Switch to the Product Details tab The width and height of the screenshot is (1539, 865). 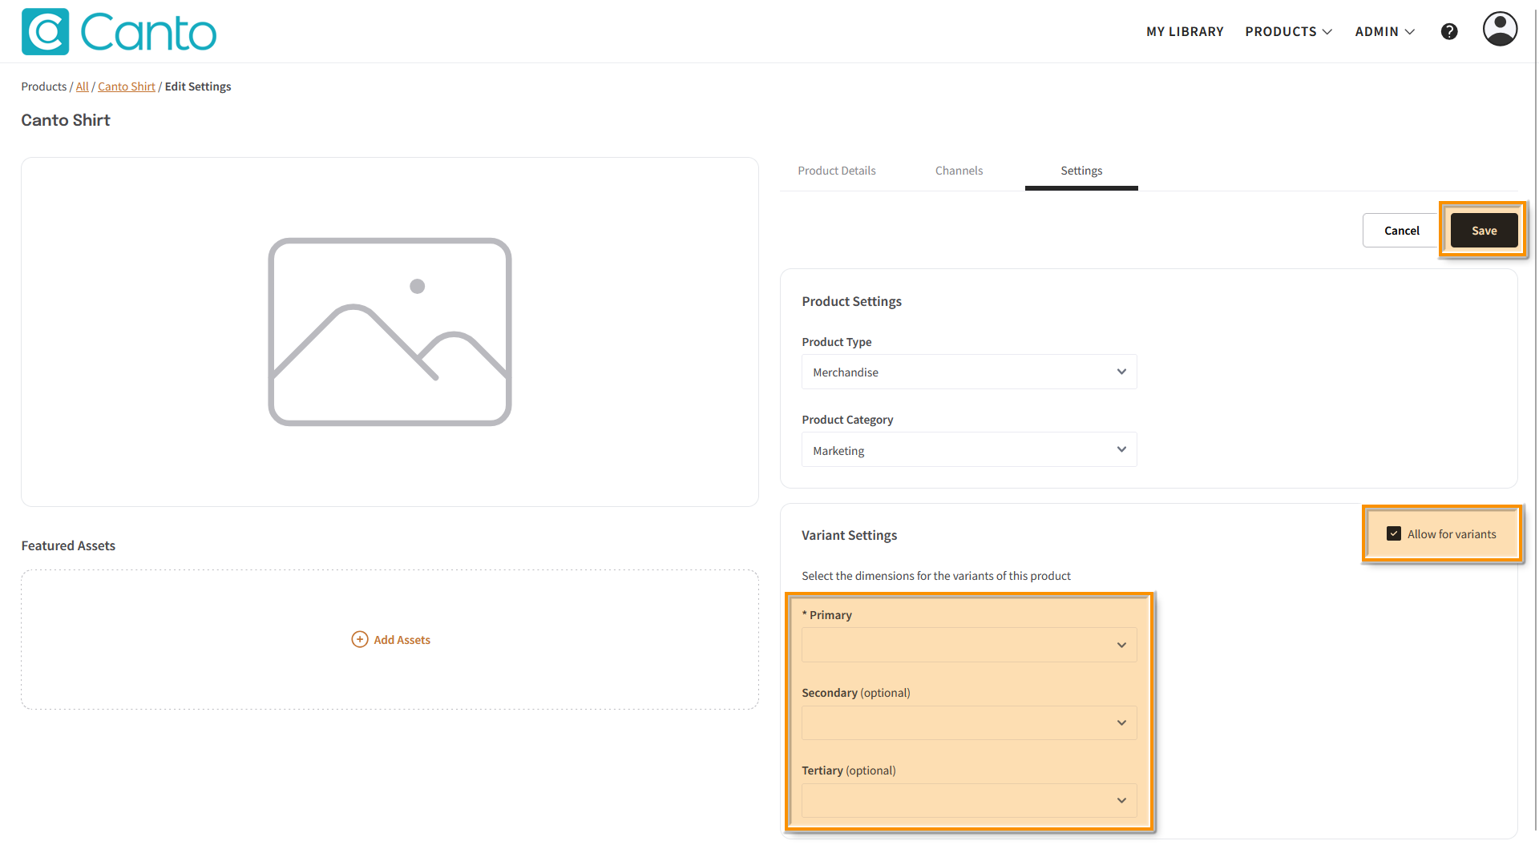coord(837,171)
